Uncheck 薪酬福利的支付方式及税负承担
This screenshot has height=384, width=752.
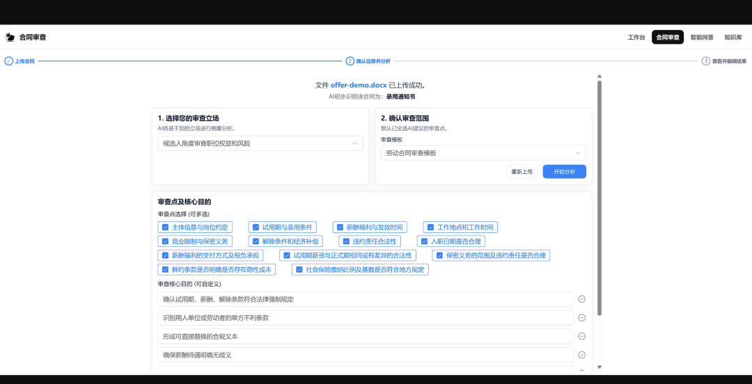(165, 255)
